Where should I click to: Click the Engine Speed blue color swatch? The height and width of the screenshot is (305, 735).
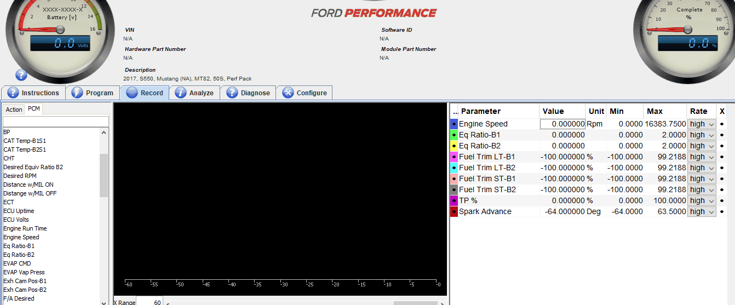coord(454,124)
